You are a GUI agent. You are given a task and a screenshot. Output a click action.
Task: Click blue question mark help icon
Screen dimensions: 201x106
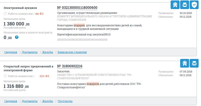pos(17,37)
